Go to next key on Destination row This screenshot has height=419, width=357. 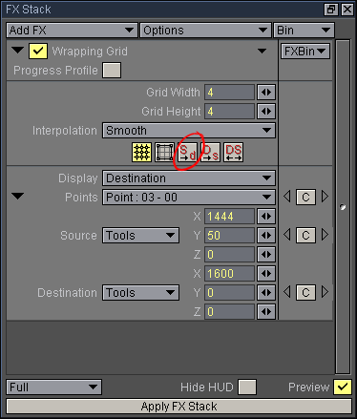click(x=325, y=292)
